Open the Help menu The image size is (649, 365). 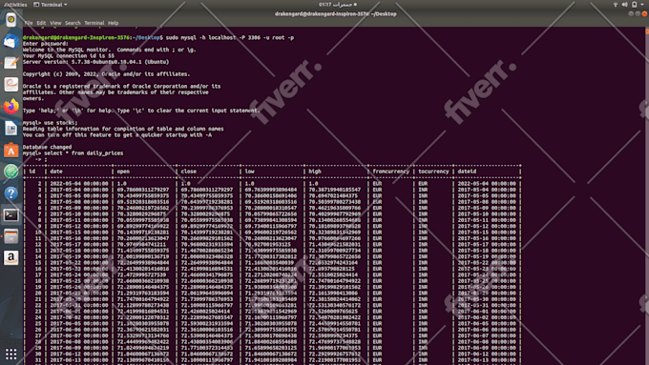pos(113,23)
